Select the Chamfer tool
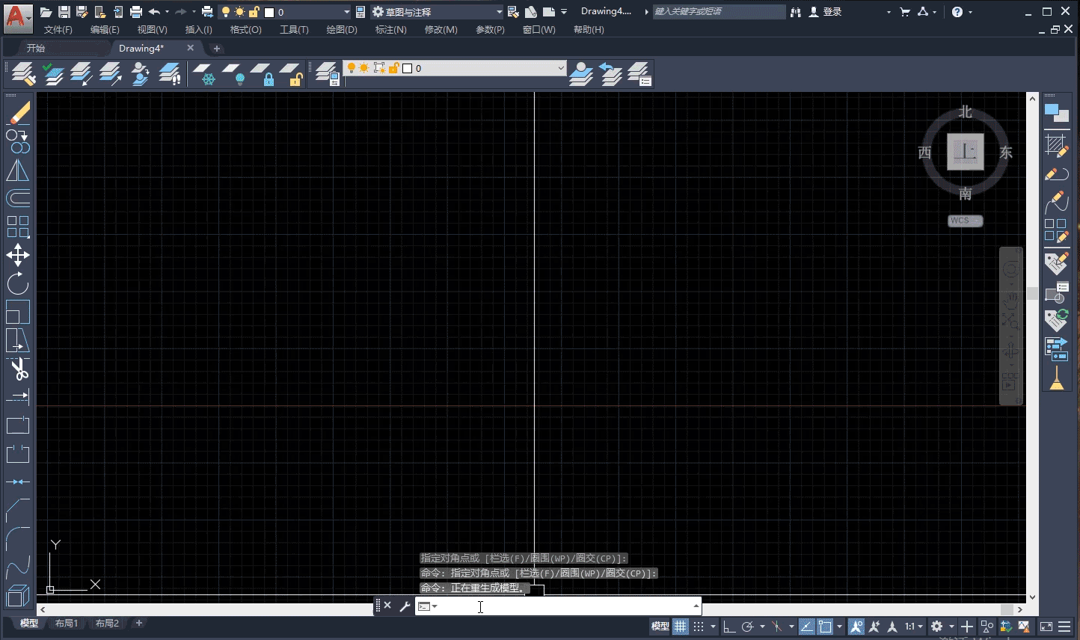This screenshot has height=640, width=1080. [18, 511]
